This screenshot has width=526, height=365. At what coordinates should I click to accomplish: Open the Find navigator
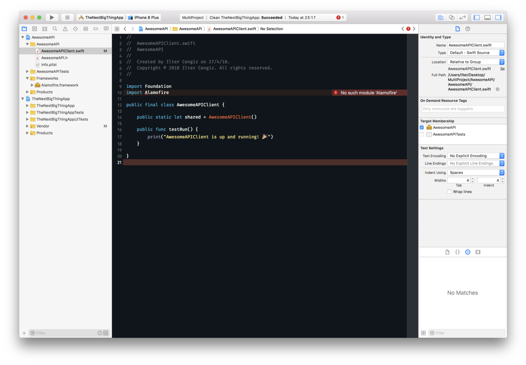click(55, 29)
